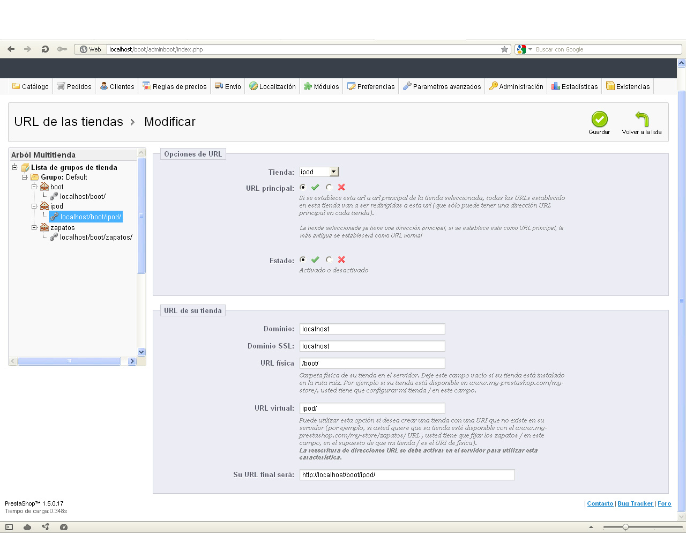The image size is (686, 549).
Task: Open the Foro link
Action: pos(665,503)
